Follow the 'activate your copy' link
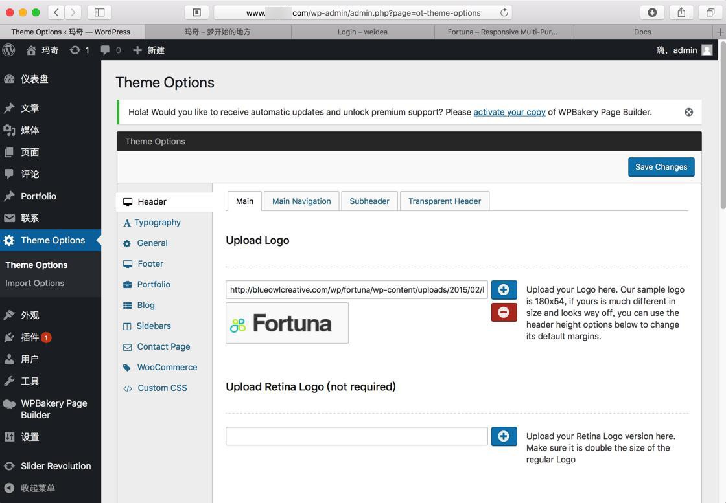Viewport: 726px width, 503px height. [509, 112]
